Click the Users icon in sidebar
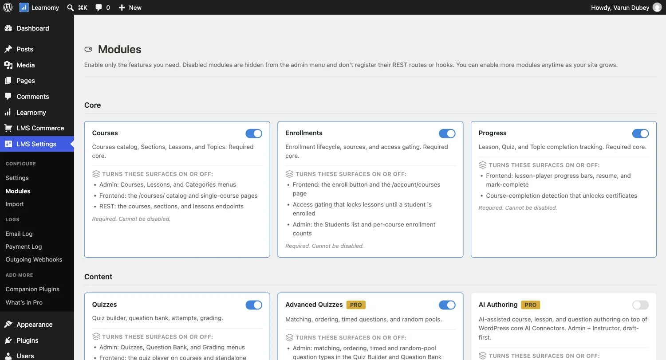Image resolution: width=666 pixels, height=360 pixels. 8,356
